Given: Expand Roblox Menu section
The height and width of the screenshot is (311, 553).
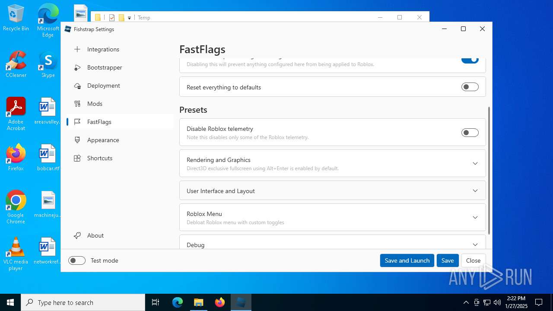Looking at the screenshot, I should point(333,217).
